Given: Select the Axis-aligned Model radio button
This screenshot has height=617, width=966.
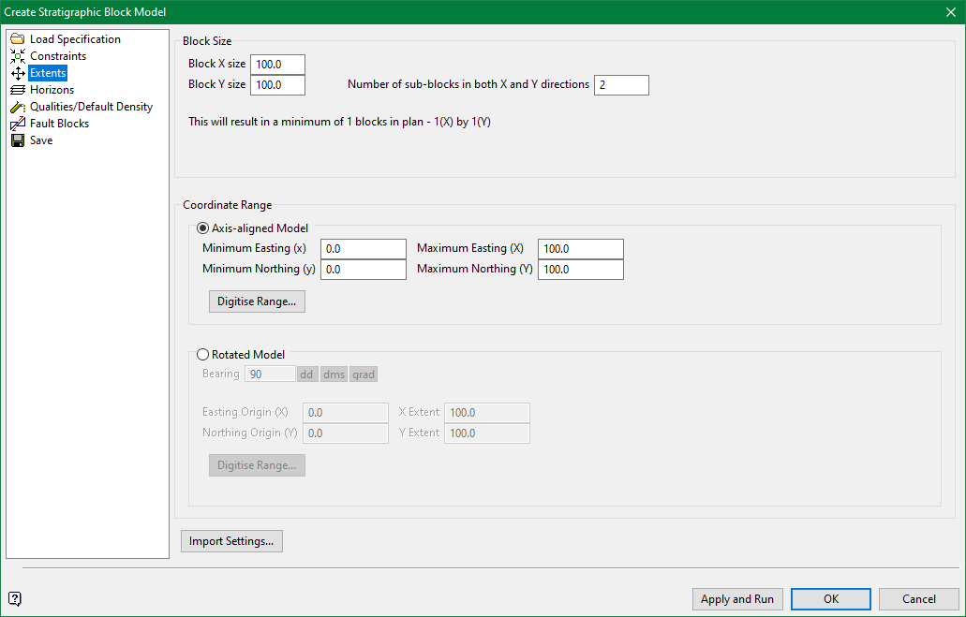Looking at the screenshot, I should tap(202, 228).
